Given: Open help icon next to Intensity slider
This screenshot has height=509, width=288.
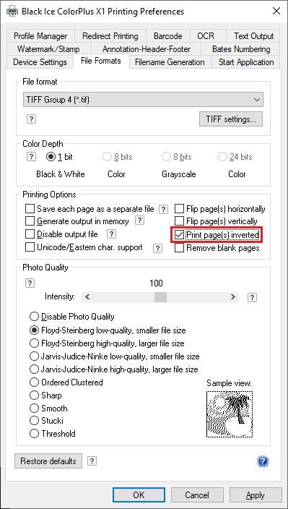Looking at the screenshot, I should click(252, 297).
